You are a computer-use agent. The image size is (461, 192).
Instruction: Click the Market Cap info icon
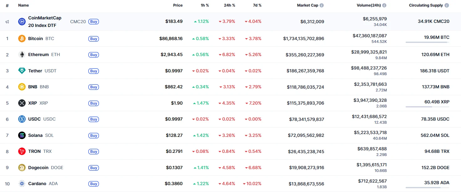(x=322, y=5)
